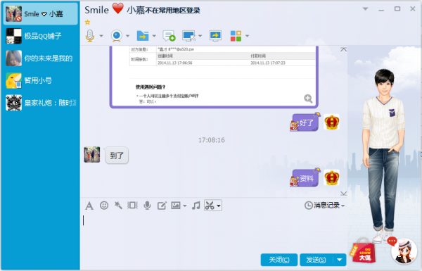Zoom the receipt image with magnifier icon
This screenshot has width=422, height=271.
[308, 99]
